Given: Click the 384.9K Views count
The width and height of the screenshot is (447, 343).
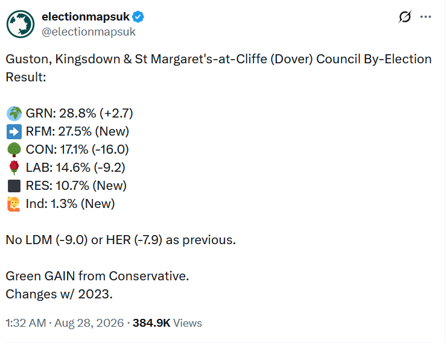Looking at the screenshot, I should 167,323.
